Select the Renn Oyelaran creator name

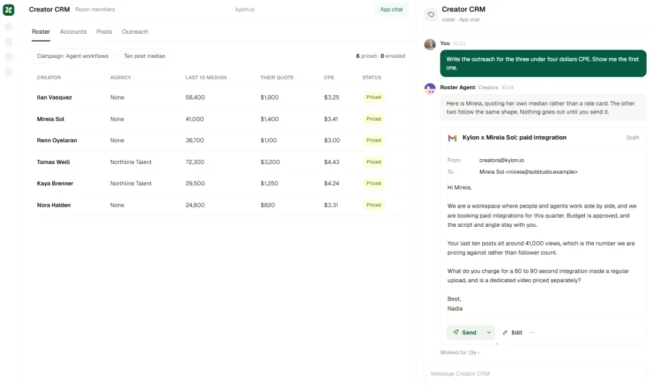(57, 141)
